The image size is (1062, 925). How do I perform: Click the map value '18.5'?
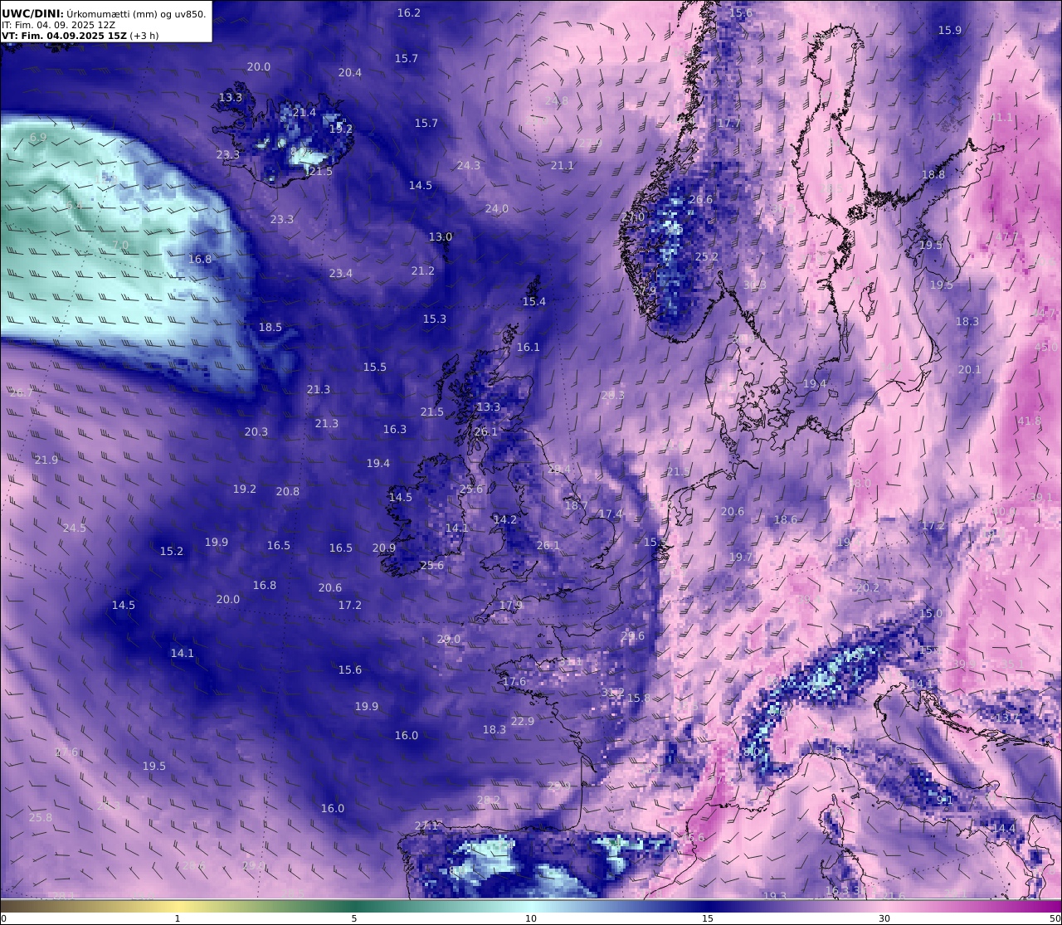(x=270, y=327)
